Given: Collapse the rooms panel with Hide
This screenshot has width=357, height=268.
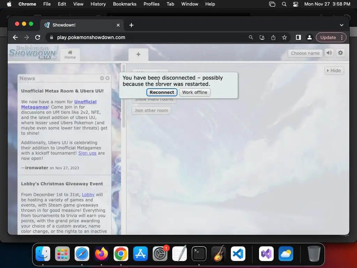Looking at the screenshot, I should click(334, 70).
